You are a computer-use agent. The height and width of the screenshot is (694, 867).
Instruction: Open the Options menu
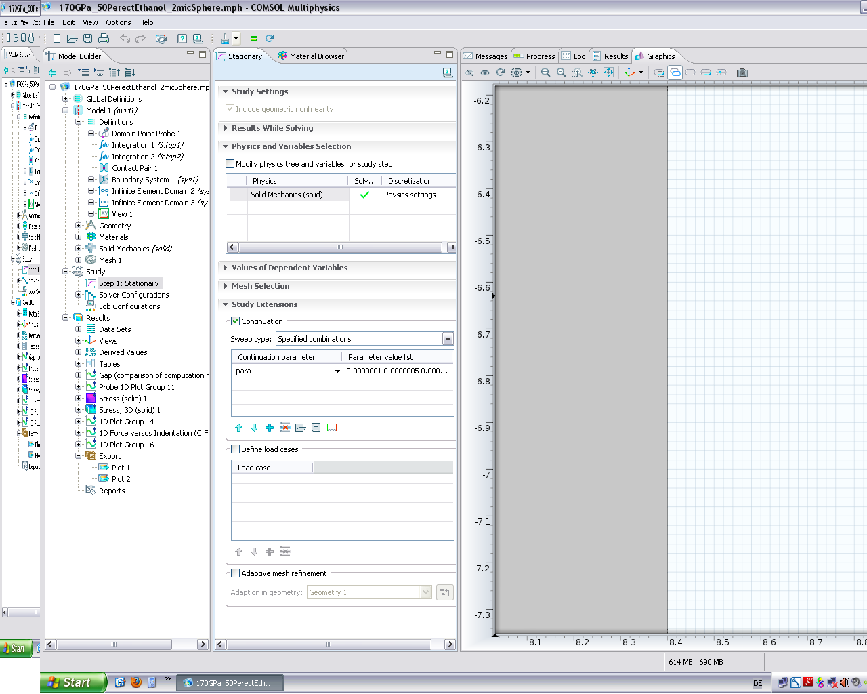pos(118,22)
